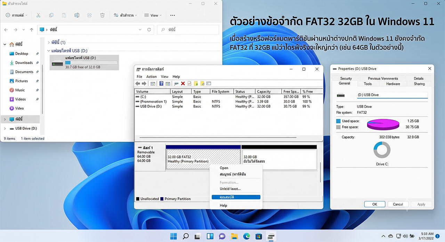This screenshot has width=445, height=242.
Task: Click the blue Help question mark toolbar icon
Action: [x=161, y=84]
